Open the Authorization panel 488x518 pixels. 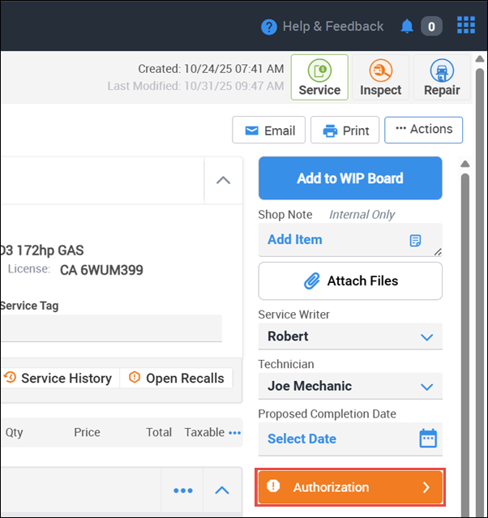(x=350, y=487)
